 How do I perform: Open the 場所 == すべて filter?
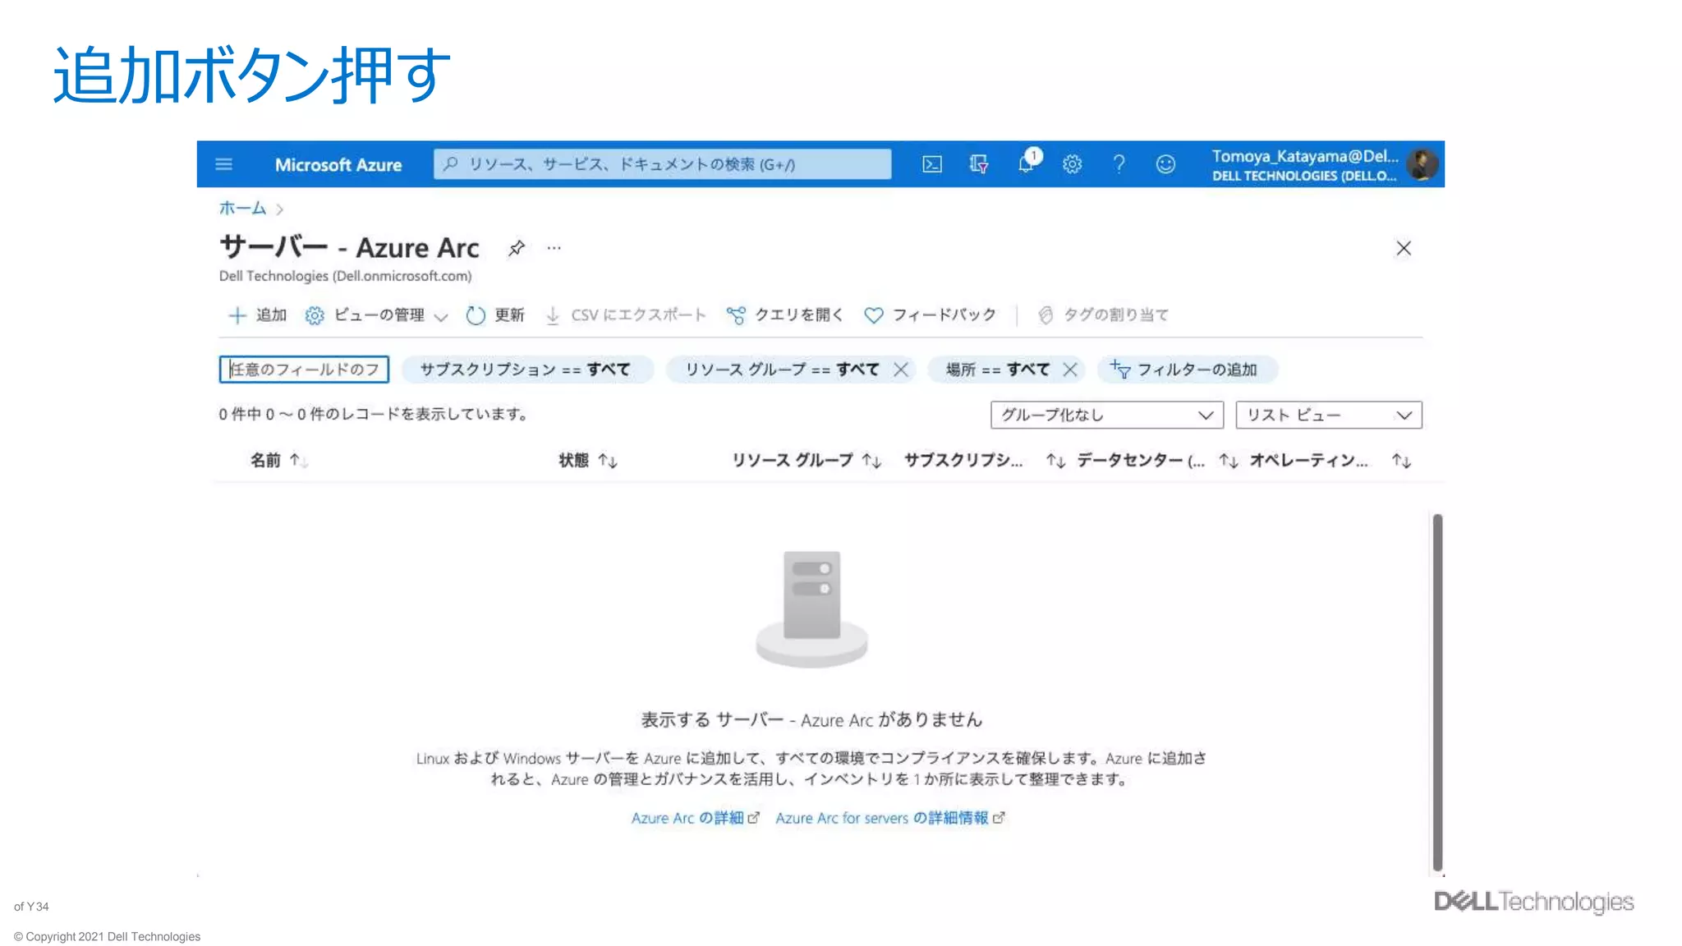click(998, 370)
